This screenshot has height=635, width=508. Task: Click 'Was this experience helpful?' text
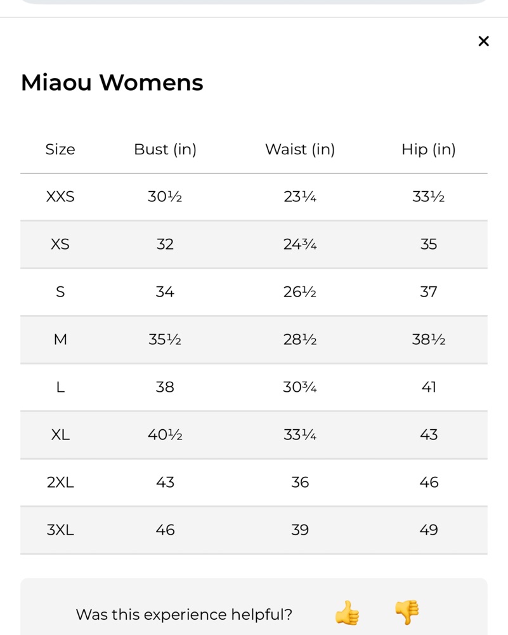(184, 614)
